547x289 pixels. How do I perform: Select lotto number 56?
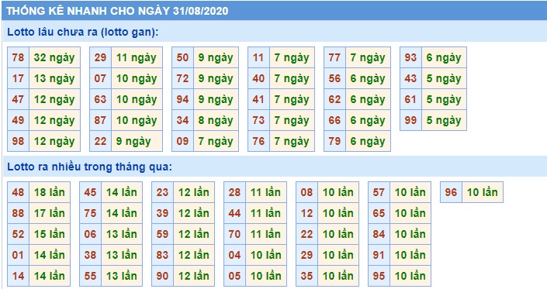click(335, 78)
